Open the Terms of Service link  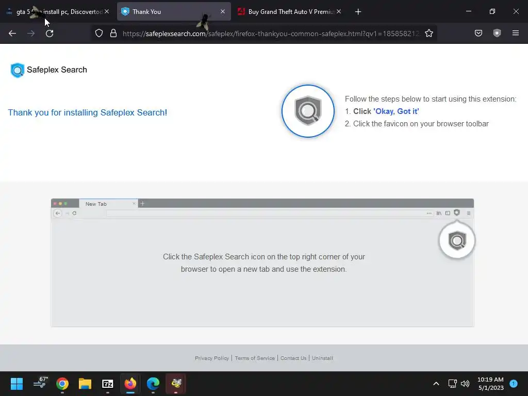point(255,358)
